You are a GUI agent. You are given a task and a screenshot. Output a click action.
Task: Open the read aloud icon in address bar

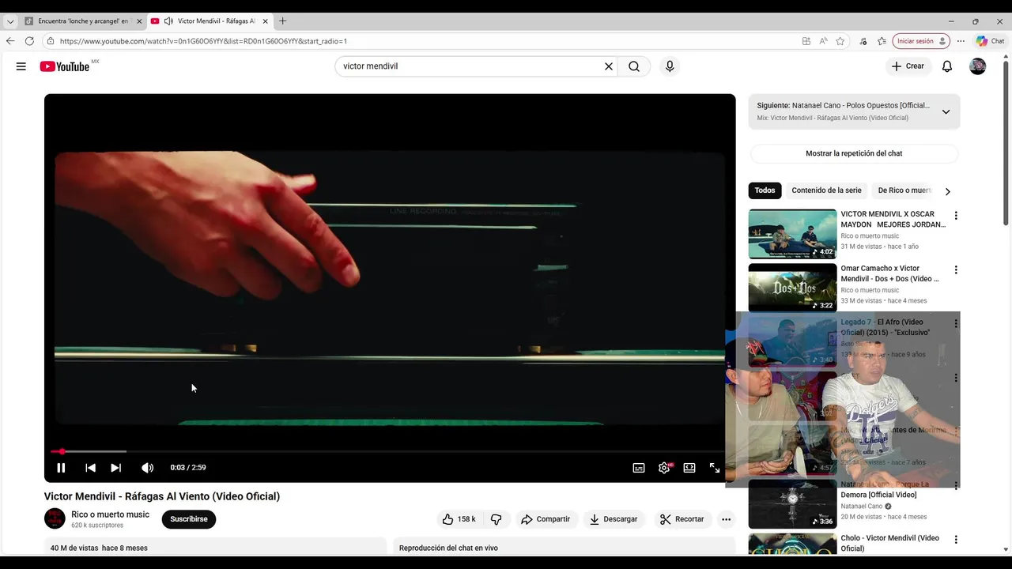(x=823, y=41)
